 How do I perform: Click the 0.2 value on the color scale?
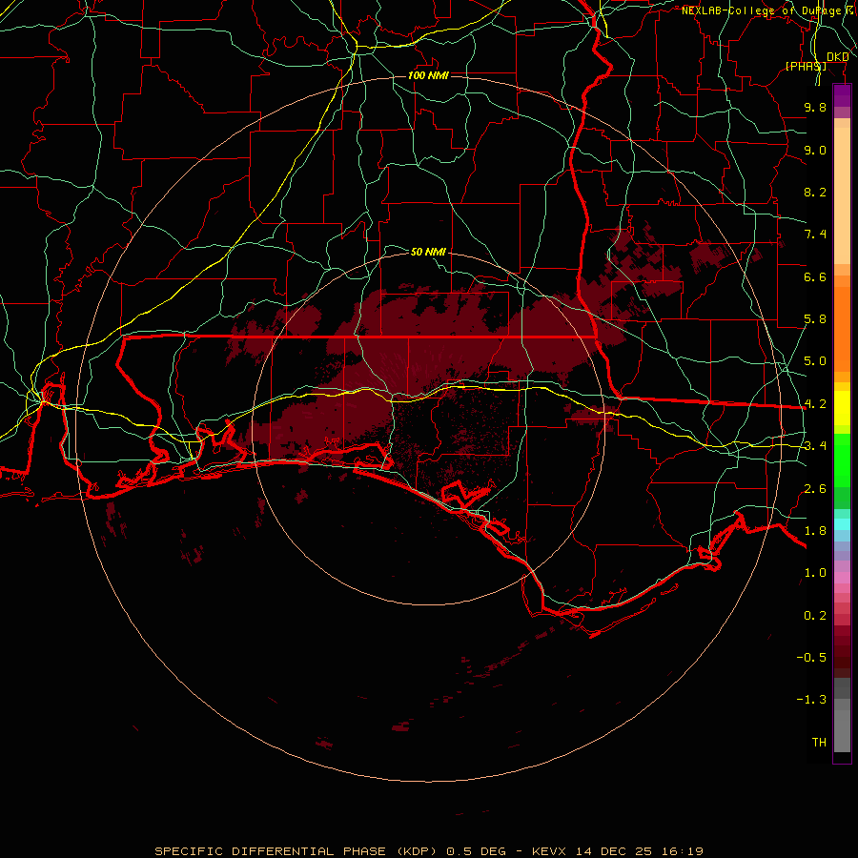click(x=815, y=616)
